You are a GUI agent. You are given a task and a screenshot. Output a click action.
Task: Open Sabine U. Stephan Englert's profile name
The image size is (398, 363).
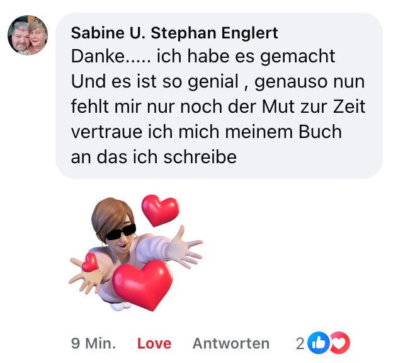pyautogui.click(x=174, y=33)
